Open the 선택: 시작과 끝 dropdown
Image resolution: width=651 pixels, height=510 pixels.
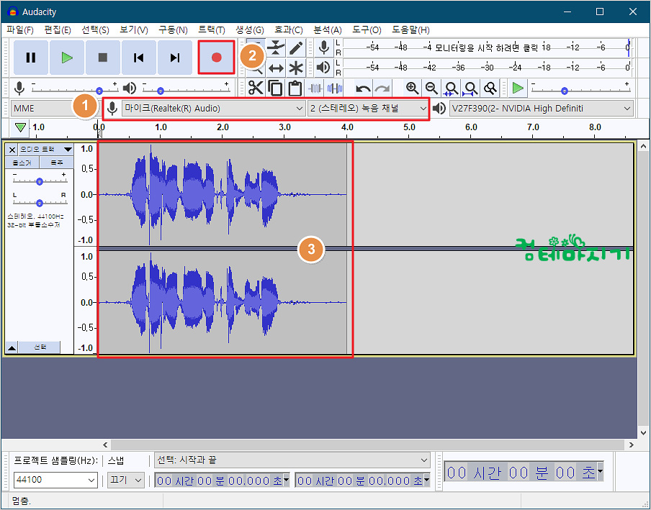(x=292, y=460)
